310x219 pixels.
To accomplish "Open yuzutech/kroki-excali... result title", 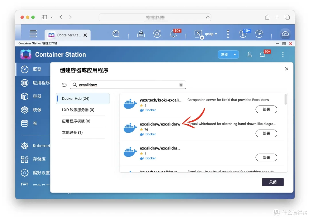I will pos(160,100).
